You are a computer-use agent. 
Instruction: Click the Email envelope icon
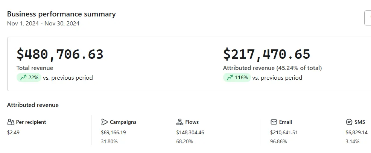pos(274,122)
